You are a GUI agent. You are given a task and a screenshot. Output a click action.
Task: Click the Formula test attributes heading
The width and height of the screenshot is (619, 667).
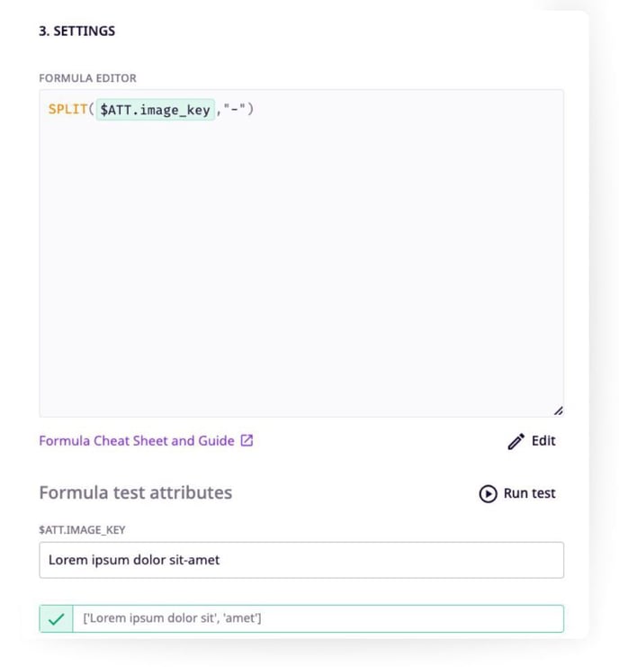coord(135,492)
